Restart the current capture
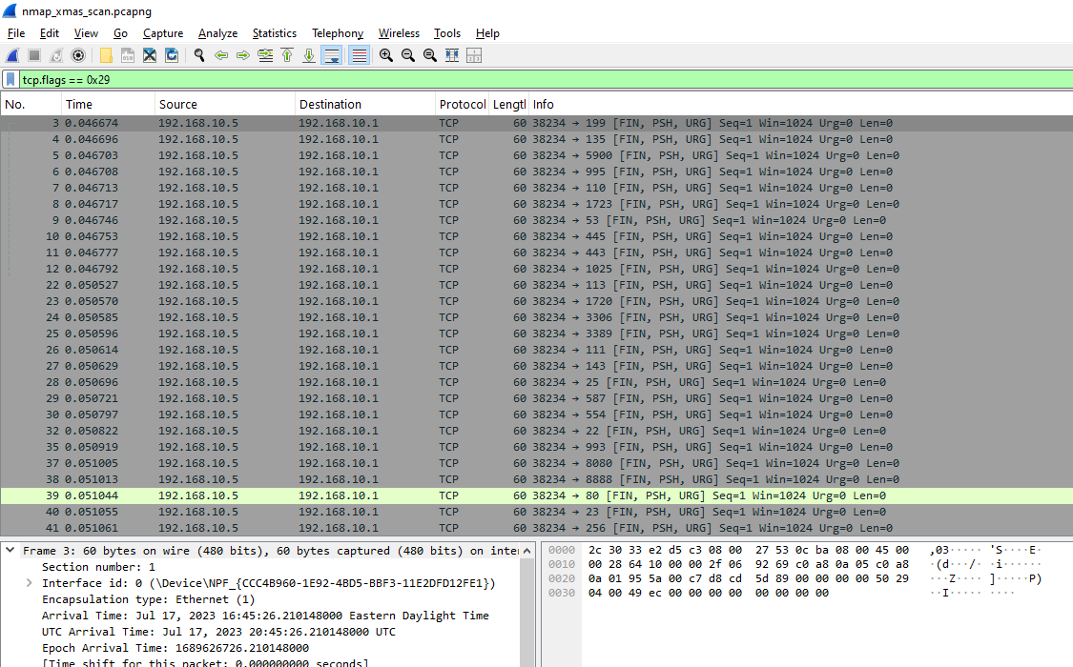The image size is (1073, 667). coord(55,54)
